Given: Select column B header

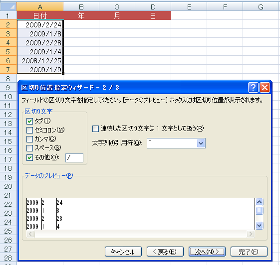Looking at the screenshot, I should 81,7.
